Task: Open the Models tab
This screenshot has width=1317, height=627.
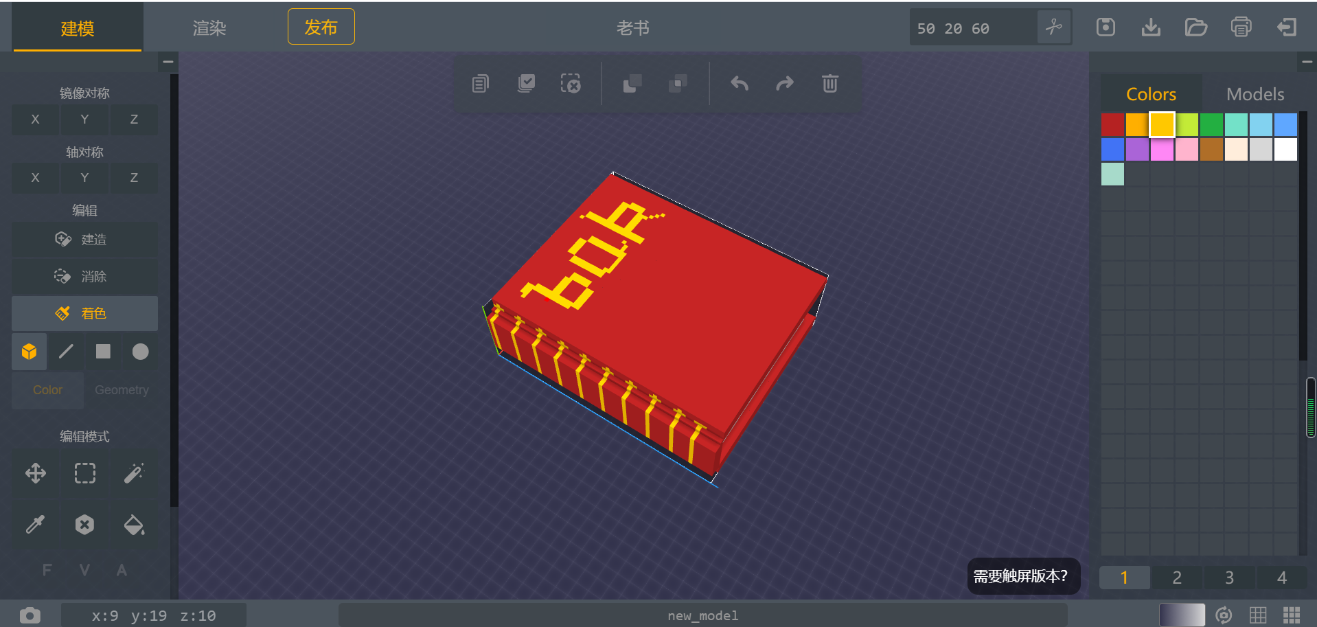Action: click(x=1255, y=94)
